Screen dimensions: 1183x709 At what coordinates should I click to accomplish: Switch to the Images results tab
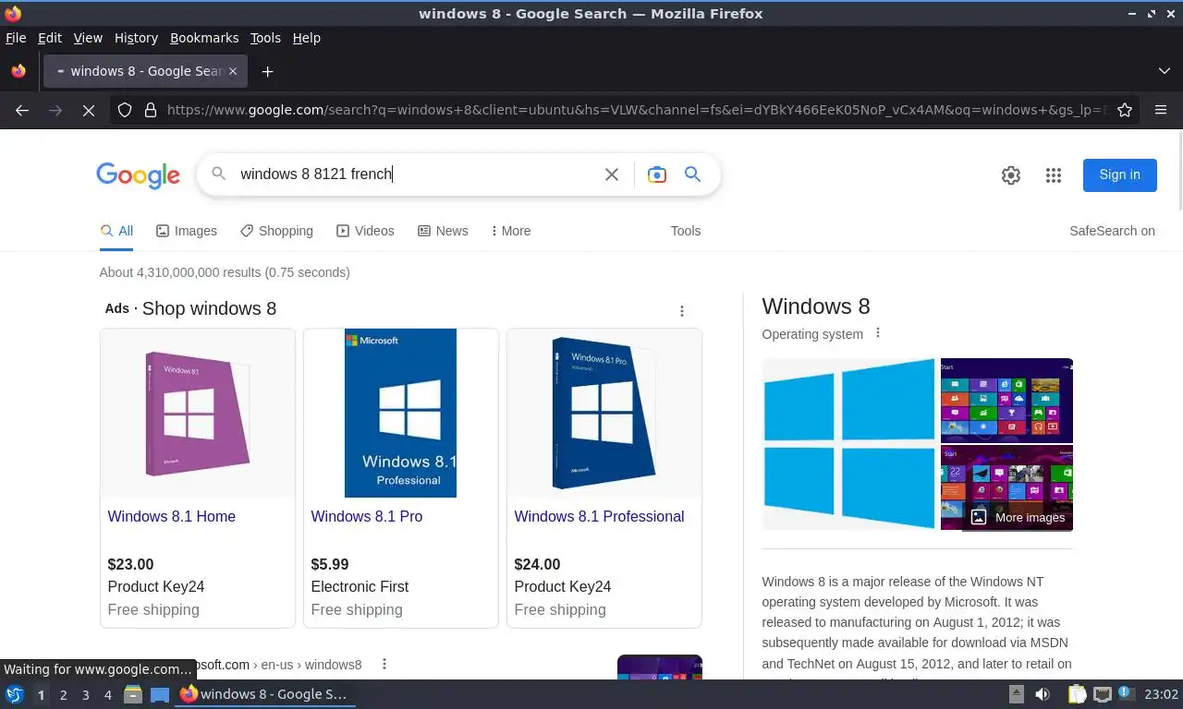187,231
